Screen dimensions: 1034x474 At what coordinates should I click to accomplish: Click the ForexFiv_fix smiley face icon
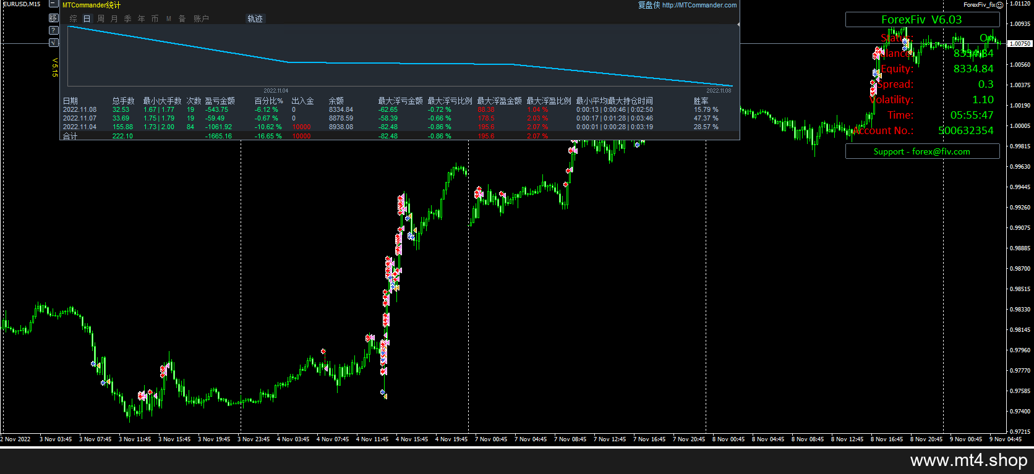(x=1000, y=5)
